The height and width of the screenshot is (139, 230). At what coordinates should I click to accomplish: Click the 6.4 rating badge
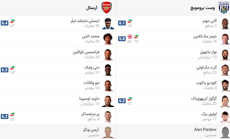click(x=5, y=23)
